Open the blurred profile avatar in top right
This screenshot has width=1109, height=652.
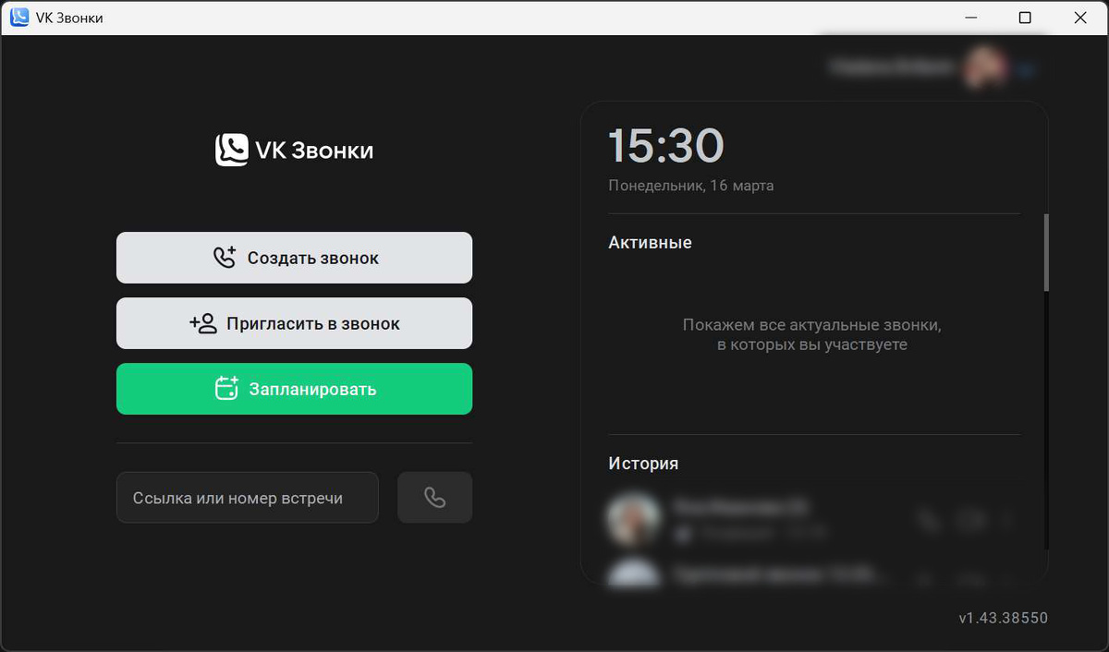point(984,67)
